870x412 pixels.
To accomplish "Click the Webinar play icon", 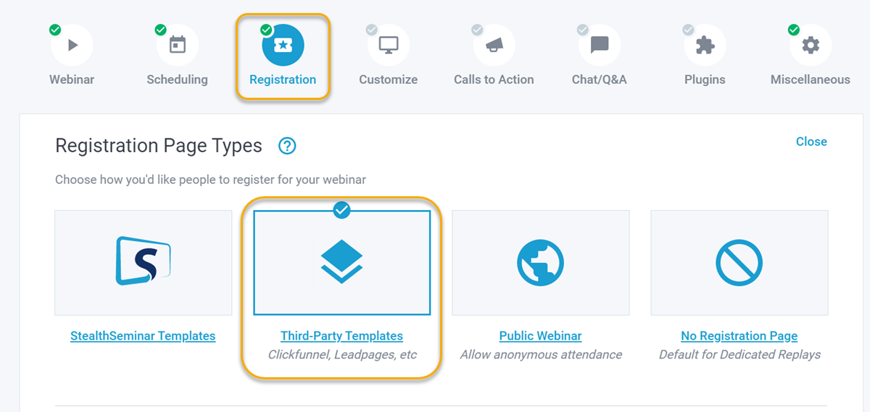I will point(72,45).
